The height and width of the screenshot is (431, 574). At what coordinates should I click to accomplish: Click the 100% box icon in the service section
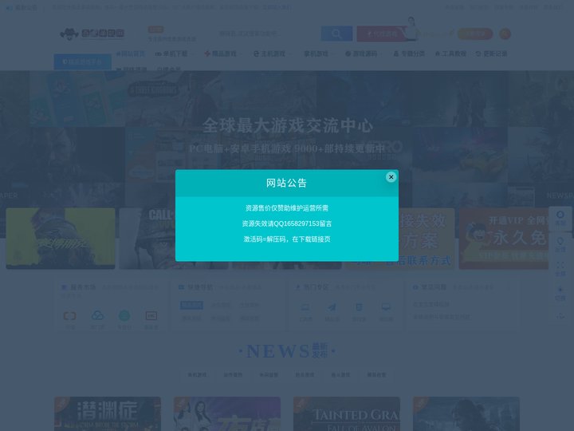(x=151, y=315)
